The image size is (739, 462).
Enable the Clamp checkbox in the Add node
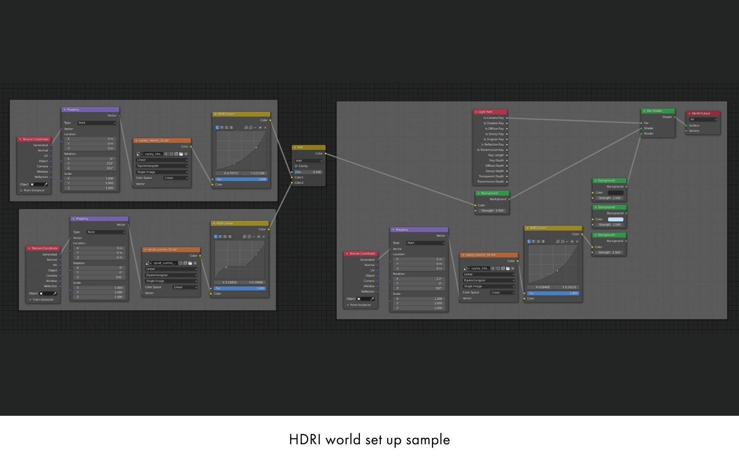[296, 166]
